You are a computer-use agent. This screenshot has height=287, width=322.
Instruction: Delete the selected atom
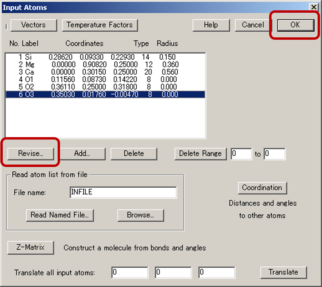(134, 153)
